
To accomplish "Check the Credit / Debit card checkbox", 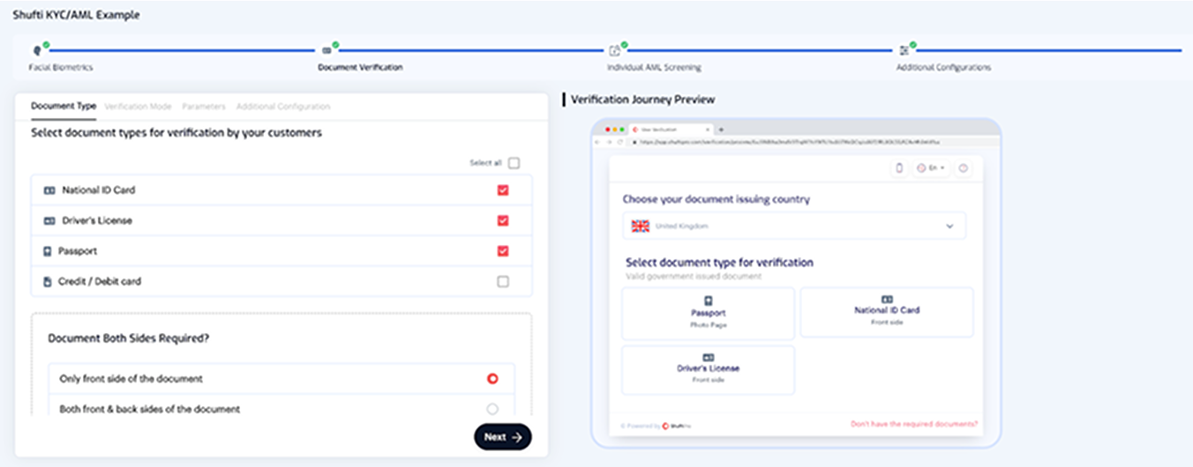I will tap(503, 282).
